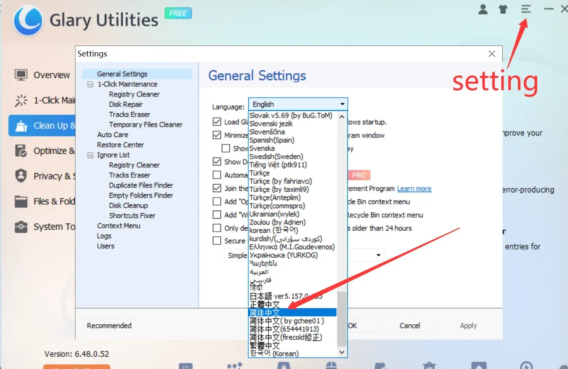Choose Spanish(Spain) from the language list
The width and height of the screenshot is (568, 369).
pyautogui.click(x=272, y=140)
